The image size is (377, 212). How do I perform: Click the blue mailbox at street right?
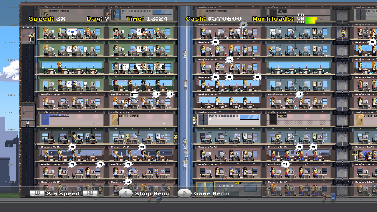333,197
